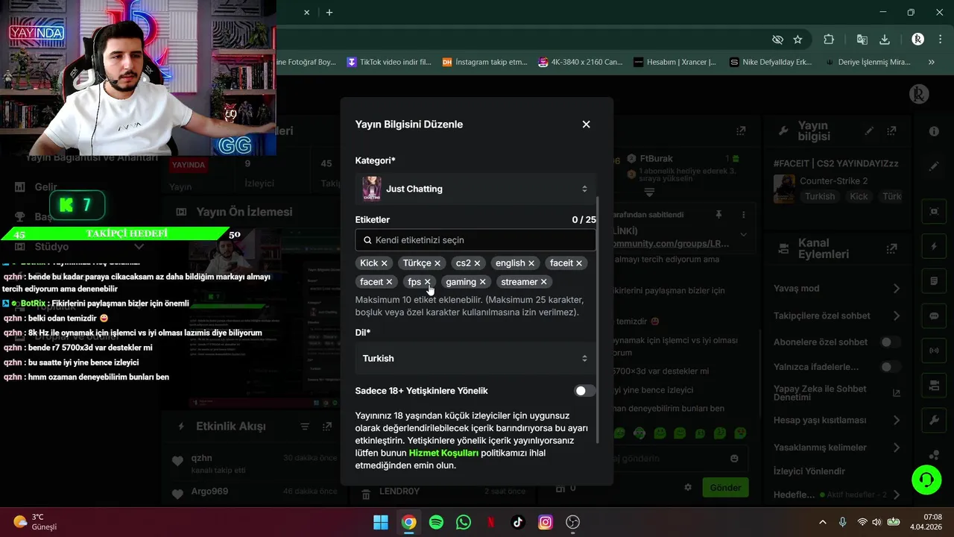Open Chrome downloads
Image resolution: width=954 pixels, height=537 pixels.
(x=885, y=40)
